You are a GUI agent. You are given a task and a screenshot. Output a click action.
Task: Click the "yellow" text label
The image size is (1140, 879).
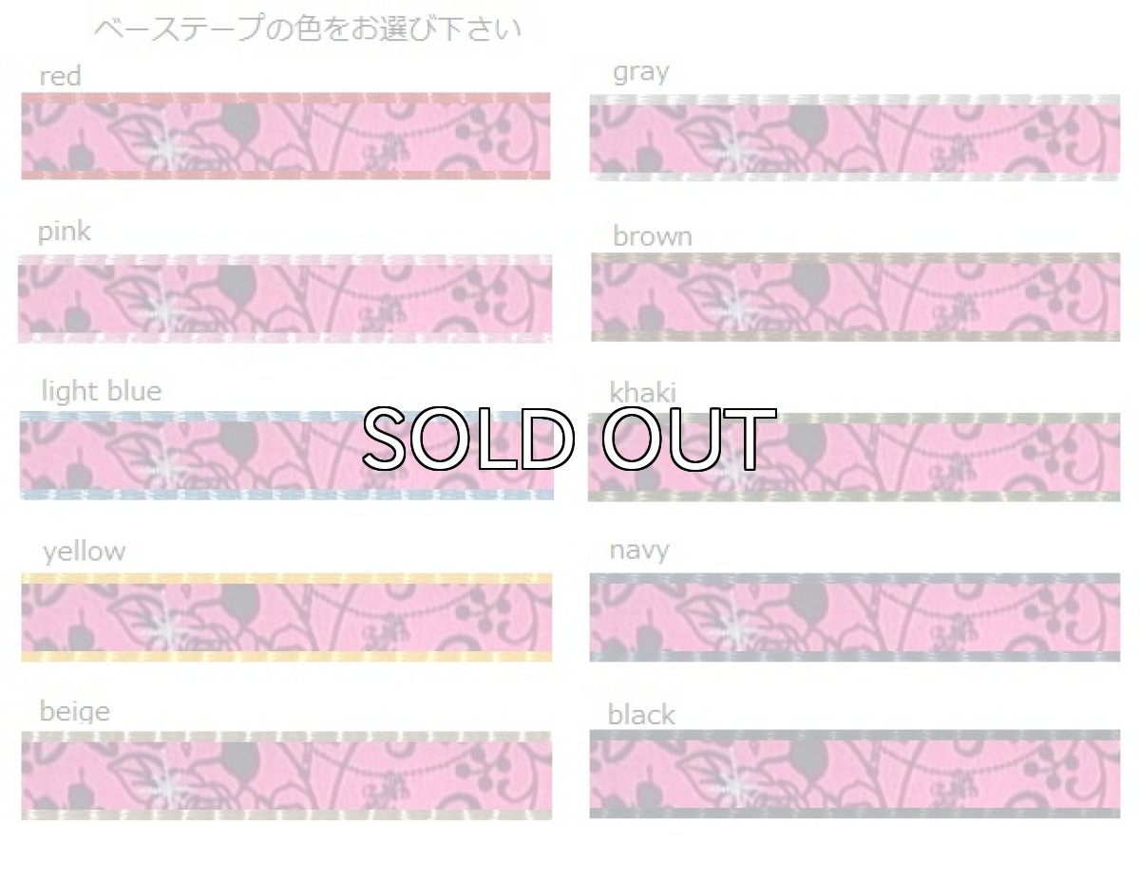point(84,552)
